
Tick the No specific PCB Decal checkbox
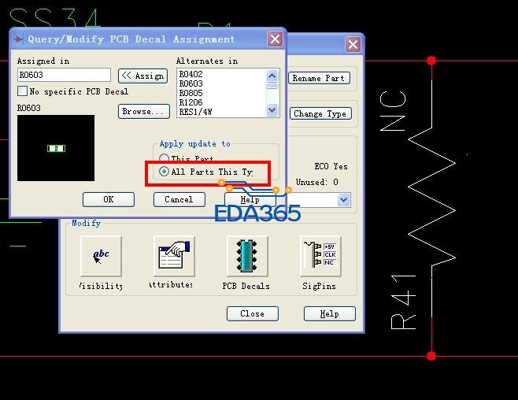23,91
